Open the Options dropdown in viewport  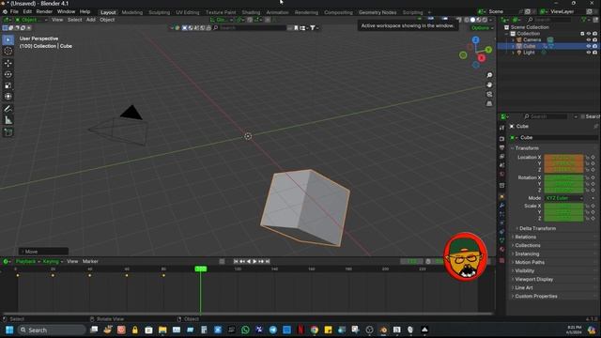click(x=482, y=28)
